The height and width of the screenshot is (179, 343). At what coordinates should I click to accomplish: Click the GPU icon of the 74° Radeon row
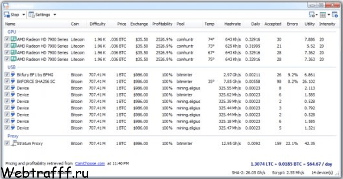[x=13, y=39]
